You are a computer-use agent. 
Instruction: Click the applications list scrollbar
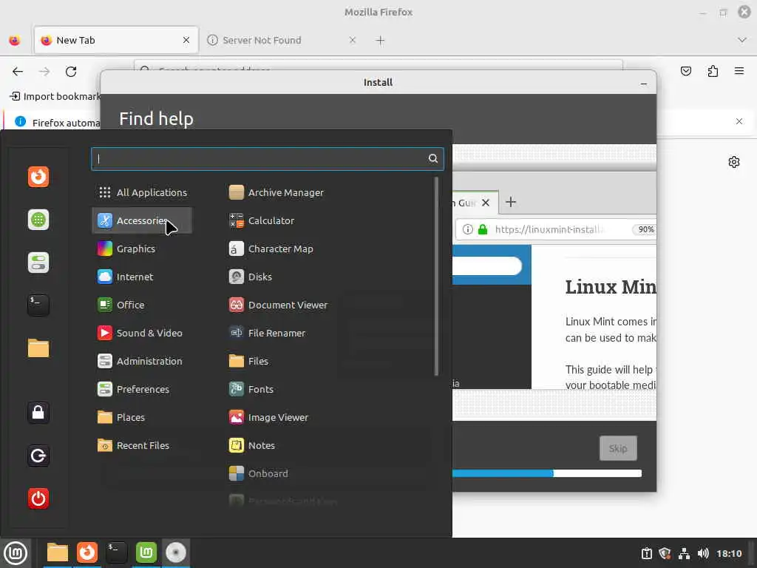pyautogui.click(x=436, y=276)
